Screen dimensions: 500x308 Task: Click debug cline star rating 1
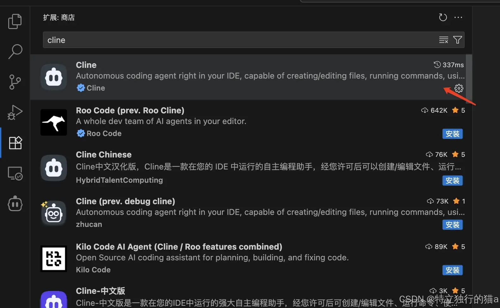tap(459, 201)
